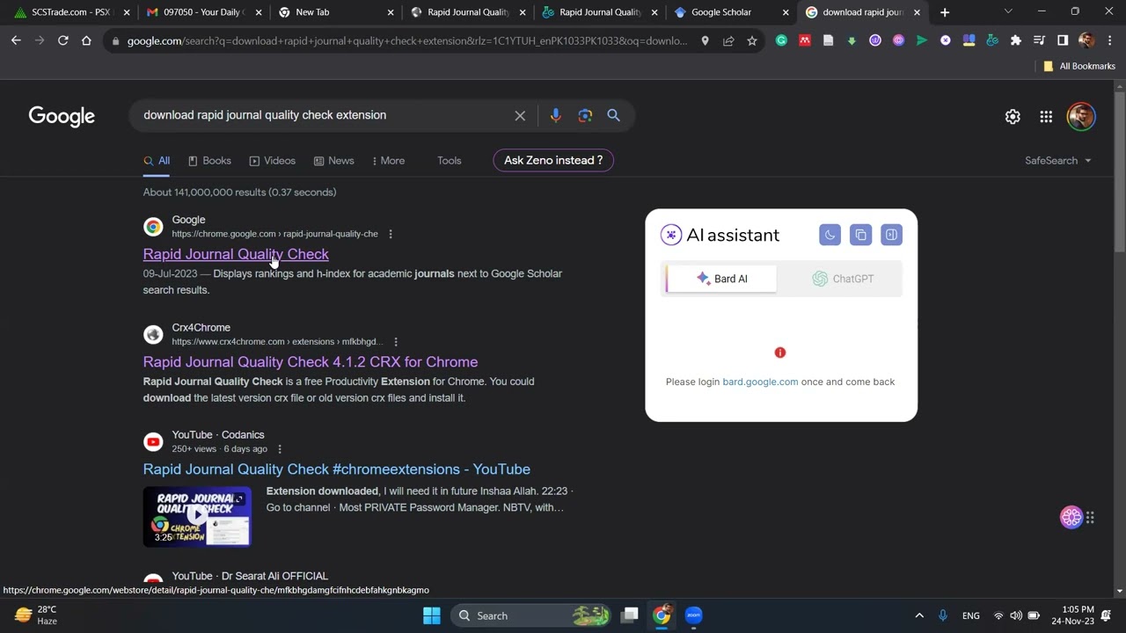The width and height of the screenshot is (1126, 633).
Task: Select the ChatGPT tab
Action: 842,279
